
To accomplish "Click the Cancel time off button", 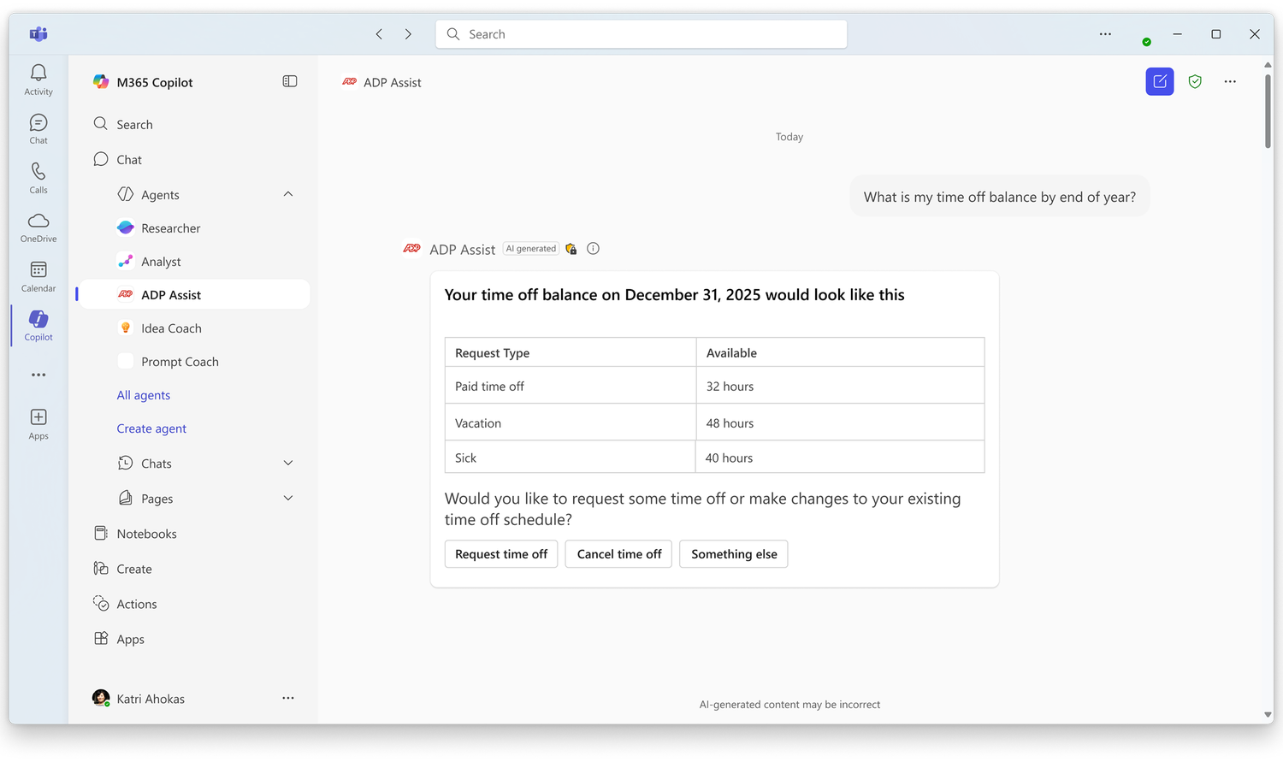I will click(619, 554).
